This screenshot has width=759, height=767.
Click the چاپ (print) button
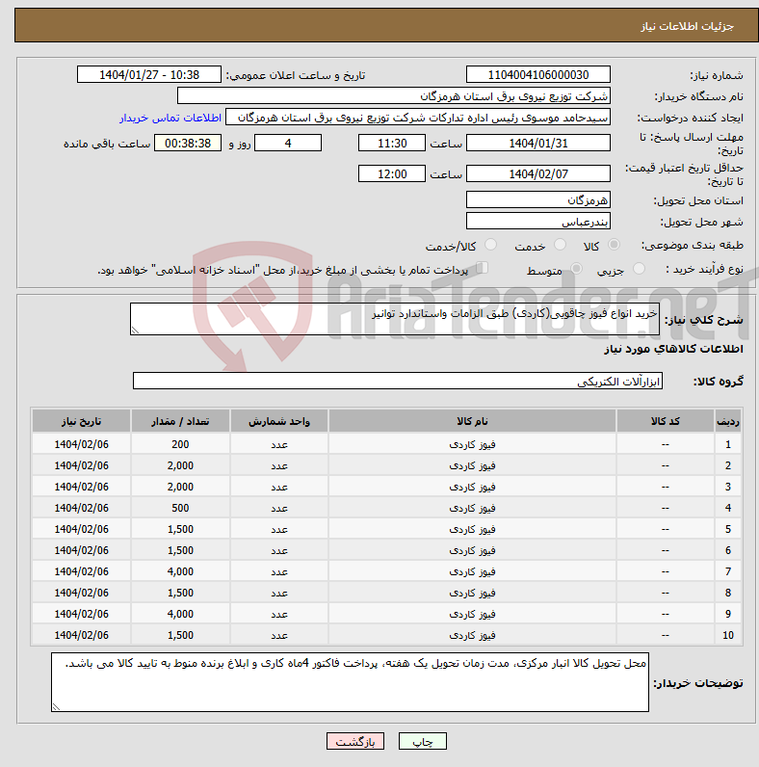[x=423, y=742]
